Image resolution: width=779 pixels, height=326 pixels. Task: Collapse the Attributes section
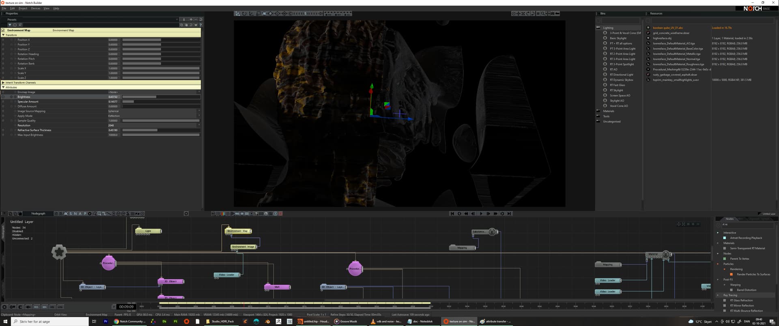pyautogui.click(x=3, y=88)
